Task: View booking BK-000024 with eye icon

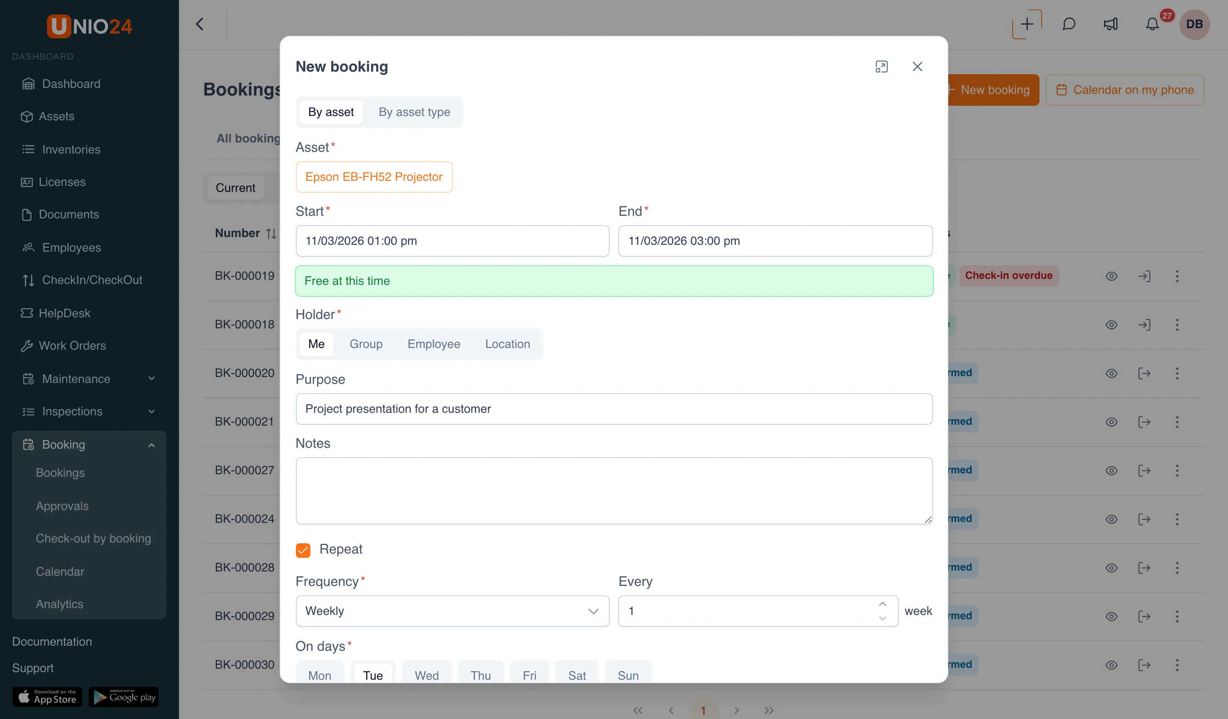Action: [1111, 519]
